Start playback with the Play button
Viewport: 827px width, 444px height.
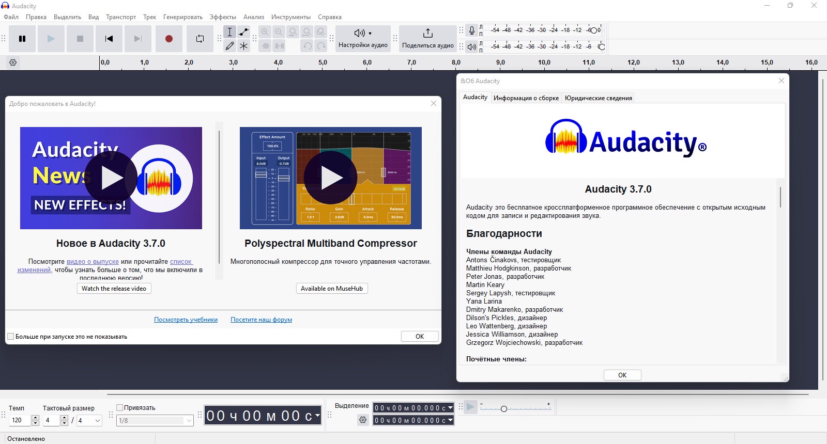coord(51,39)
